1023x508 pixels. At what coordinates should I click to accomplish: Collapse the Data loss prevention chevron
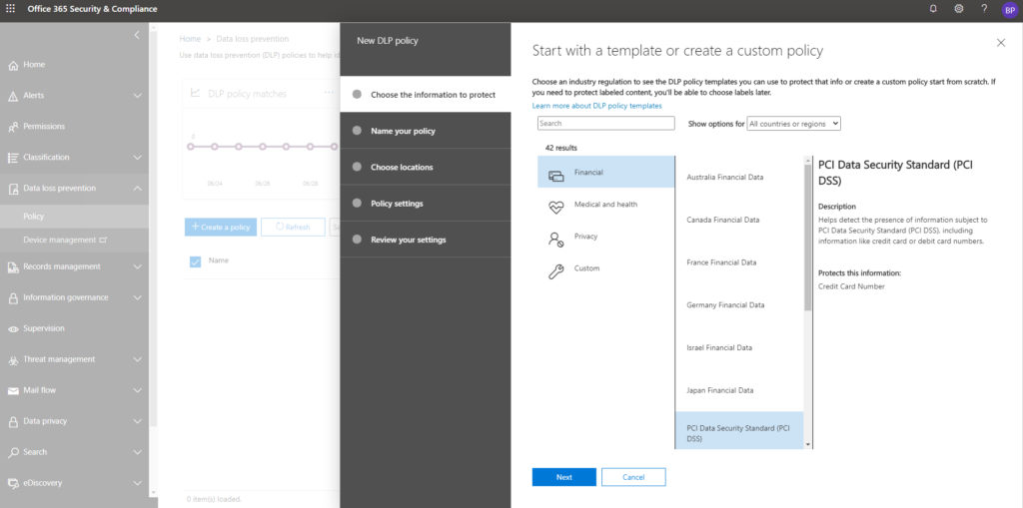[137, 189]
